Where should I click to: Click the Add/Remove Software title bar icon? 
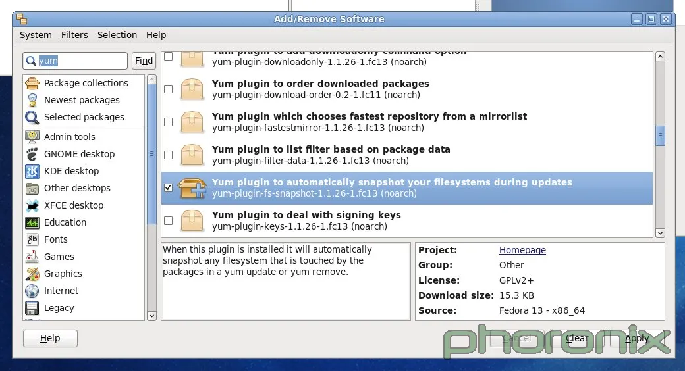point(22,19)
